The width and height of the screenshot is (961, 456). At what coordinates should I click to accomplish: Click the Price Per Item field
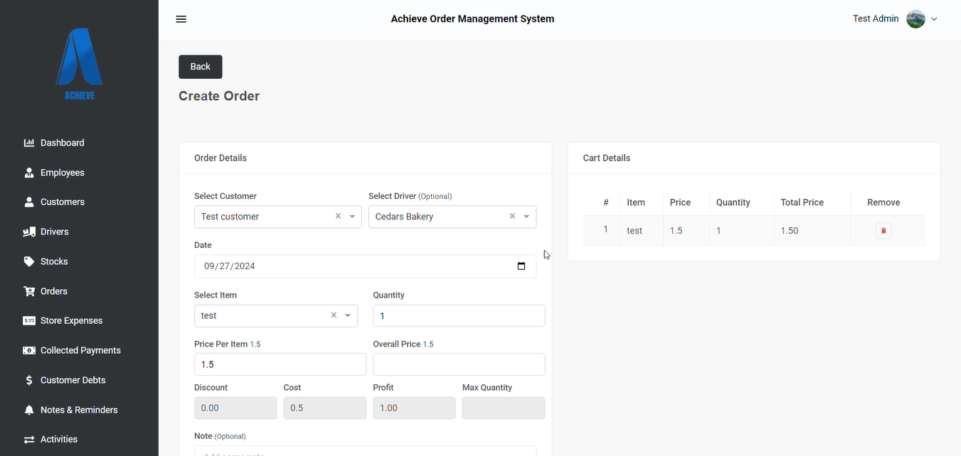click(x=280, y=364)
